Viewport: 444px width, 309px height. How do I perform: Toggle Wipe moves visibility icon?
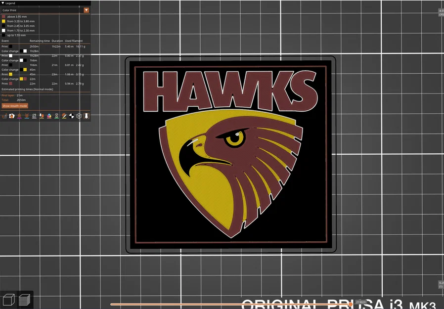pyautogui.click(x=12, y=116)
